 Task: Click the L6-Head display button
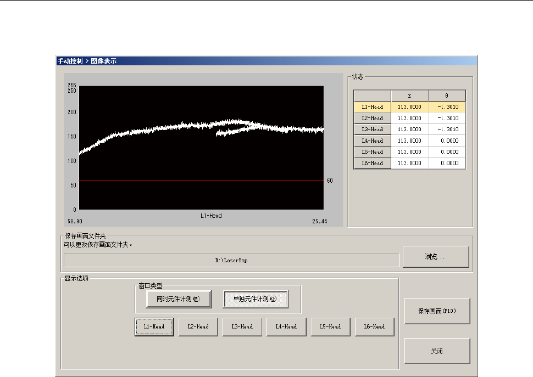[x=375, y=327]
